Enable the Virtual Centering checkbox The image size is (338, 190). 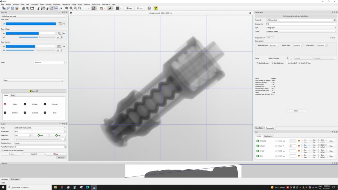(x=267, y=58)
